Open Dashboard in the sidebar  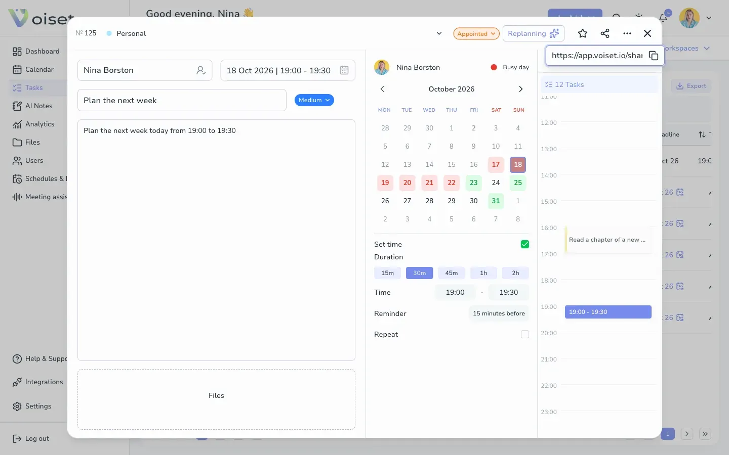[x=36, y=51]
